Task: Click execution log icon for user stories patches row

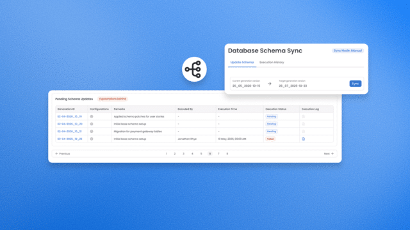Action: point(303,116)
